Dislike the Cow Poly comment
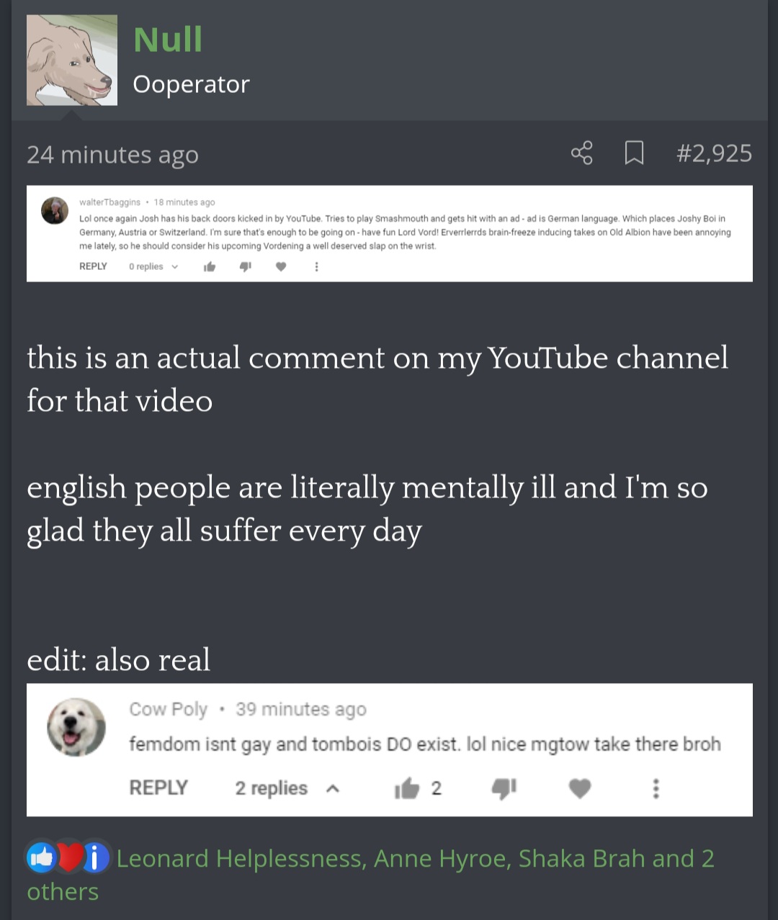778x920 pixels. (504, 789)
